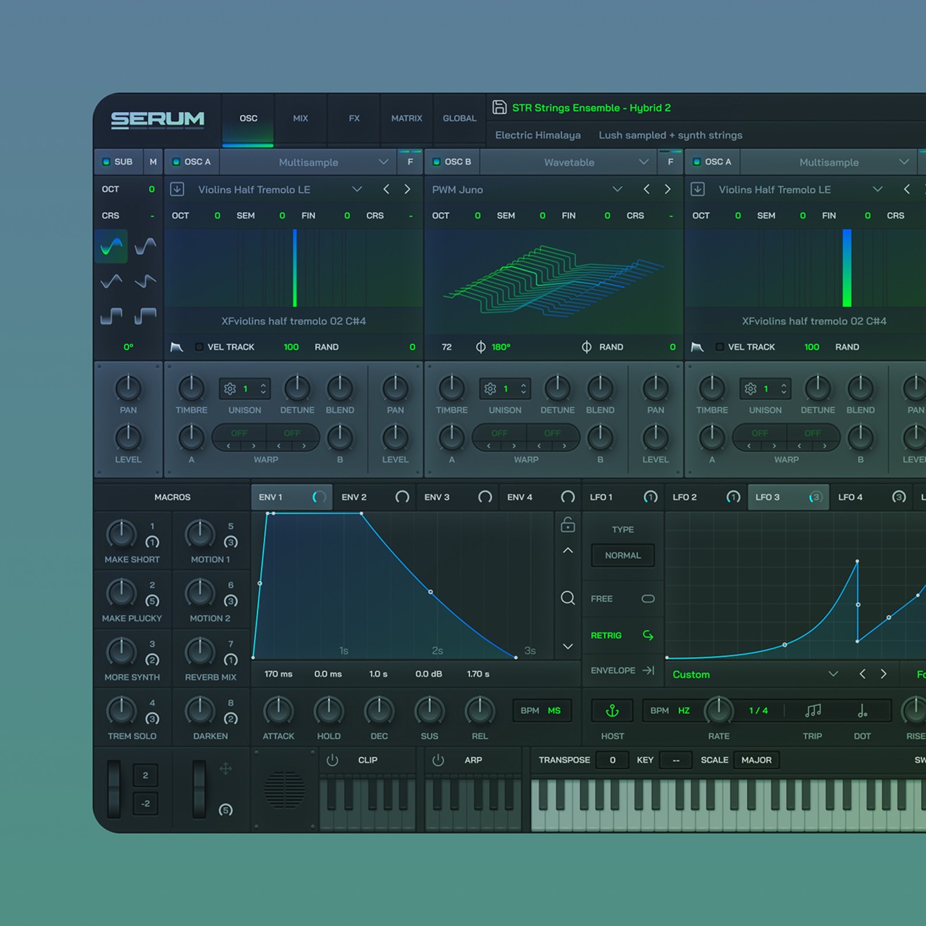This screenshot has height=926, width=926.
Task: Click the move cross icon near mod wheel
Action: coord(225,769)
